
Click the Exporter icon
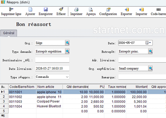(x=127, y=9)
